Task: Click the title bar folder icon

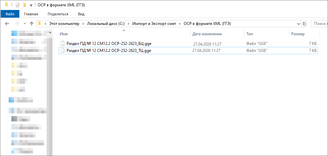Action: [x=6, y=4]
